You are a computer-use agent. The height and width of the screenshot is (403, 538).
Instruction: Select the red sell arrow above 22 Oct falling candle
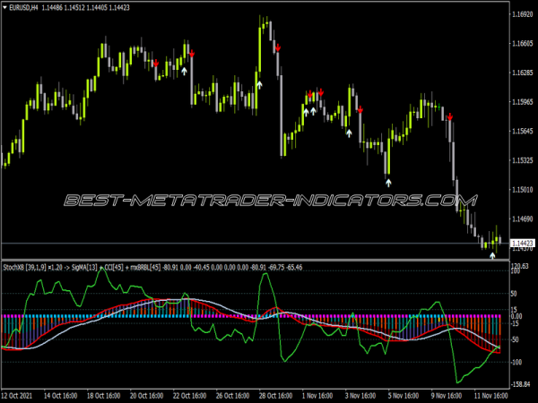coord(192,54)
